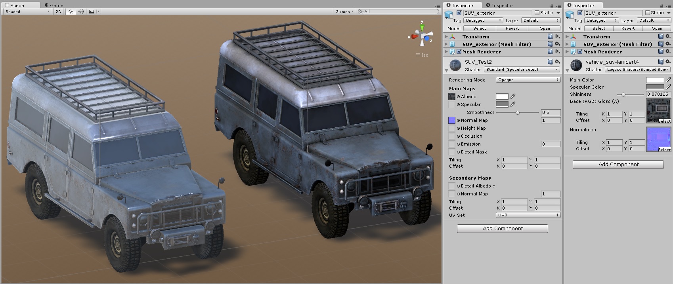
Task: Toggle Static checkbox in right Inspector
Action: [648, 13]
